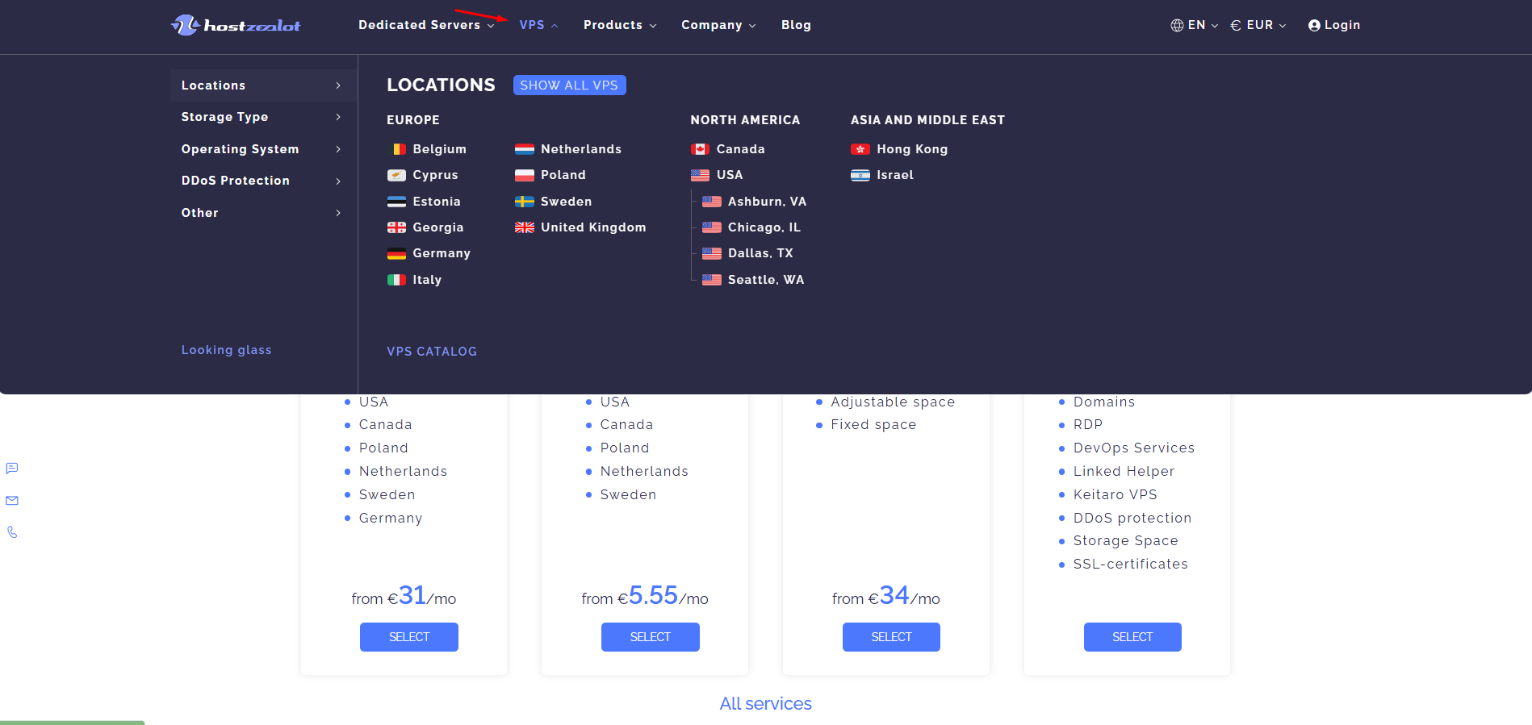Screen dimensions: 1532x725
Task: Click Keitaro VPS list item
Action: [1115, 494]
